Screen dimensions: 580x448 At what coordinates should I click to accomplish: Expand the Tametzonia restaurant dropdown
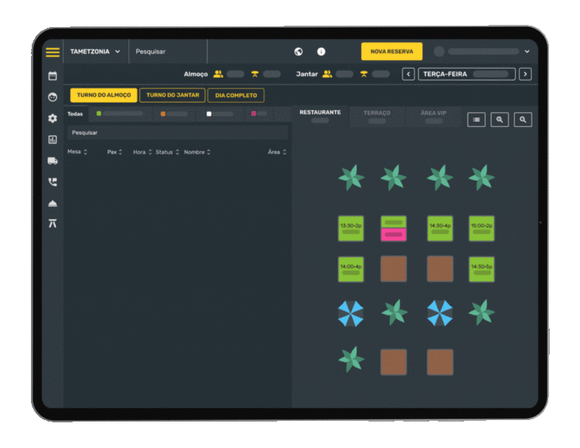pos(95,51)
